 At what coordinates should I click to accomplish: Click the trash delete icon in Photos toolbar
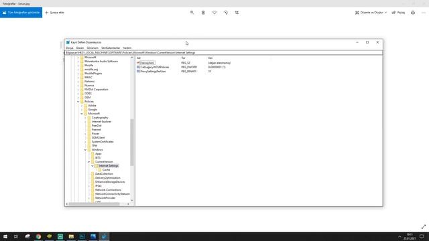(x=203, y=13)
